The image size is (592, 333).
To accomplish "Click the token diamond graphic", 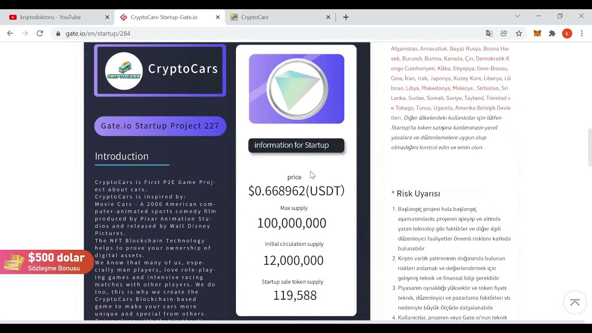I will (296, 89).
